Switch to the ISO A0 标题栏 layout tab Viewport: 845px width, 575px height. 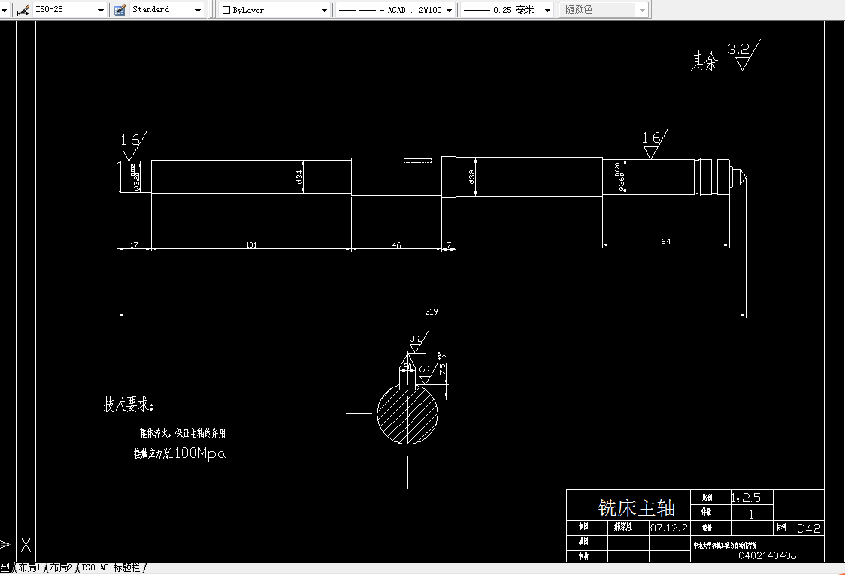111,567
